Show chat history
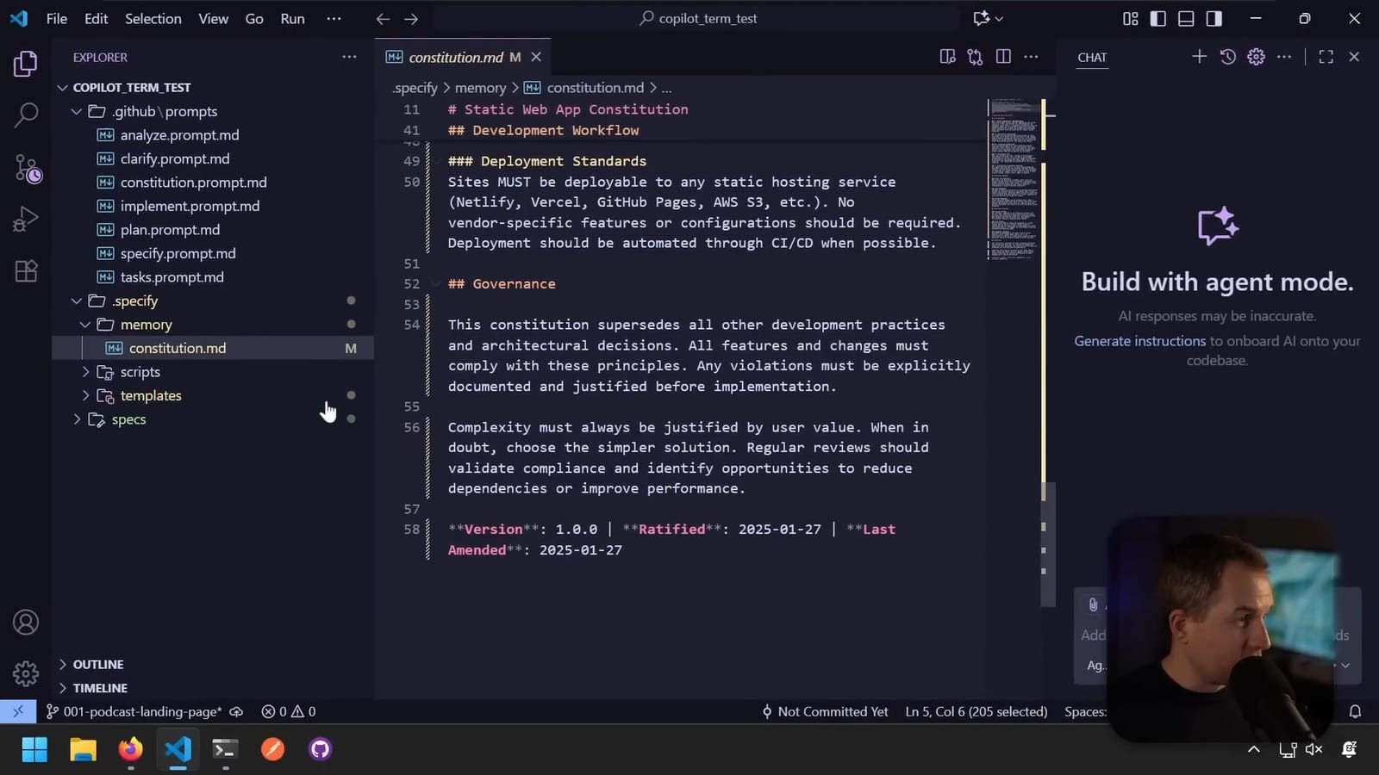This screenshot has width=1379, height=775. click(1226, 57)
